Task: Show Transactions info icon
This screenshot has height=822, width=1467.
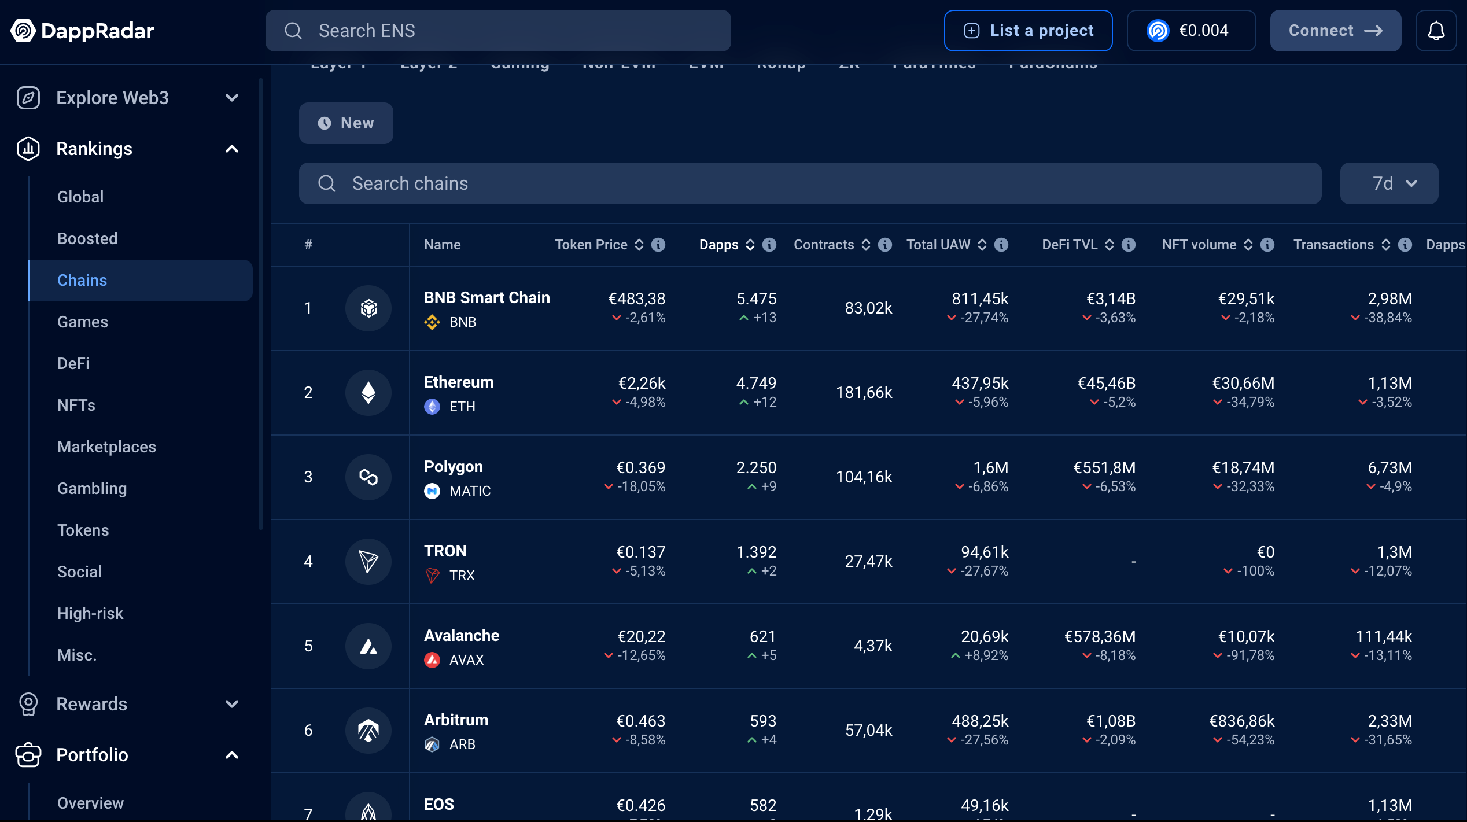Action: (1405, 245)
